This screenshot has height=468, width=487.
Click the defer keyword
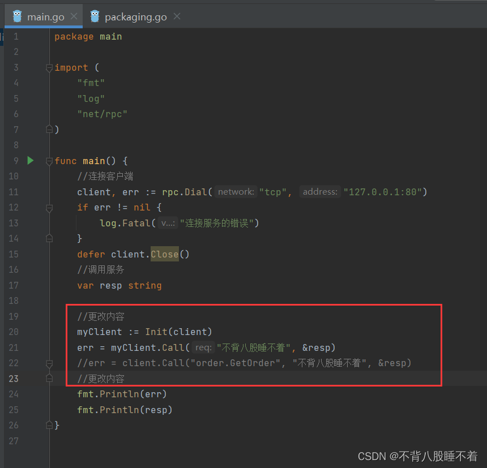pyautogui.click(x=91, y=255)
